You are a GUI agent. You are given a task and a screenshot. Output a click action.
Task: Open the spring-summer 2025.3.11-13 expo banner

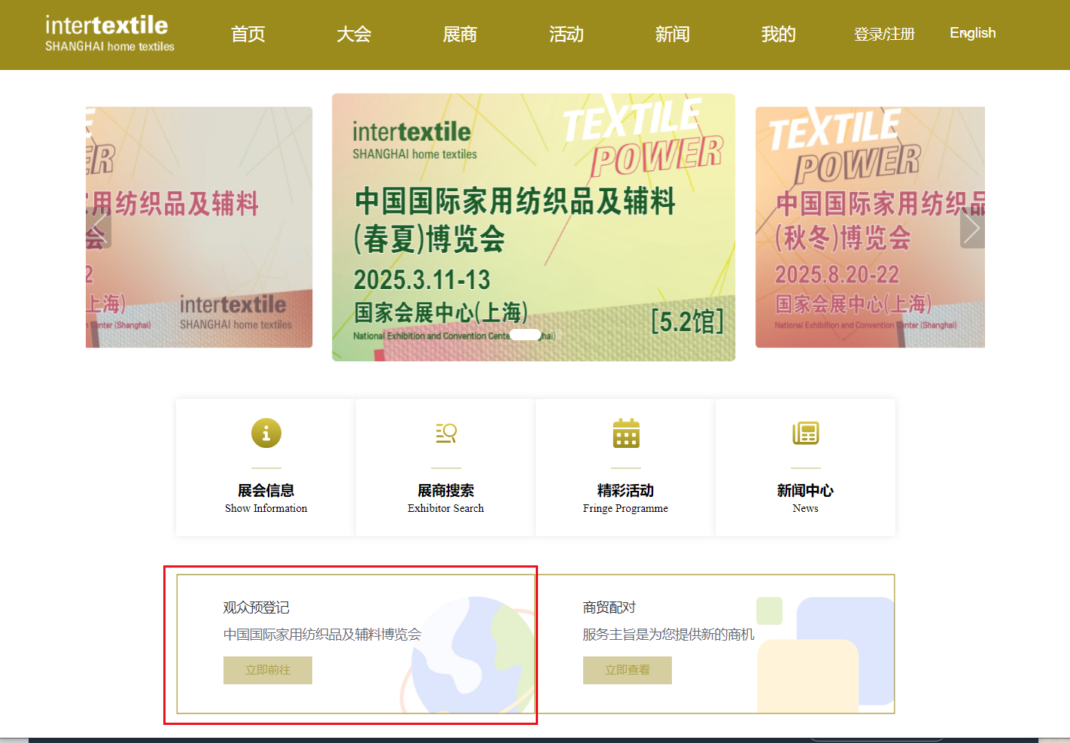point(533,226)
